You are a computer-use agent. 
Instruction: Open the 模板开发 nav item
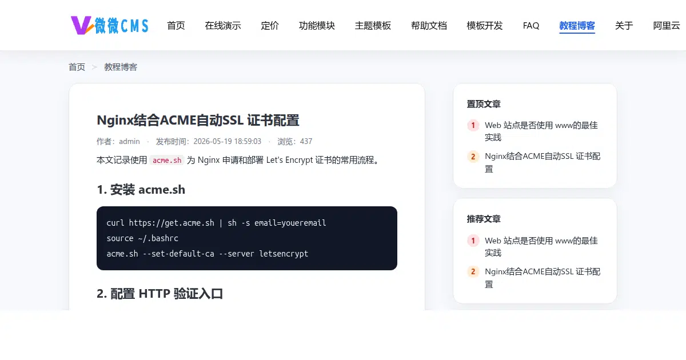485,26
